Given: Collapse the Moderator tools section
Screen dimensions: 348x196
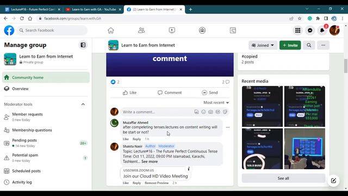Looking at the screenshot, I should click(x=83, y=104).
